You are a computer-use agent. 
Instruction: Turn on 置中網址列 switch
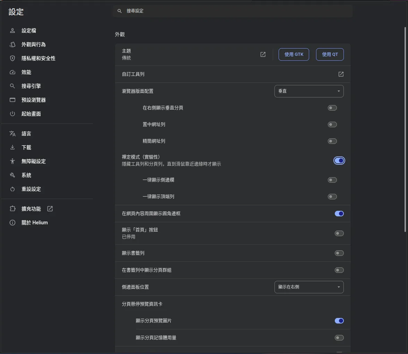332,124
